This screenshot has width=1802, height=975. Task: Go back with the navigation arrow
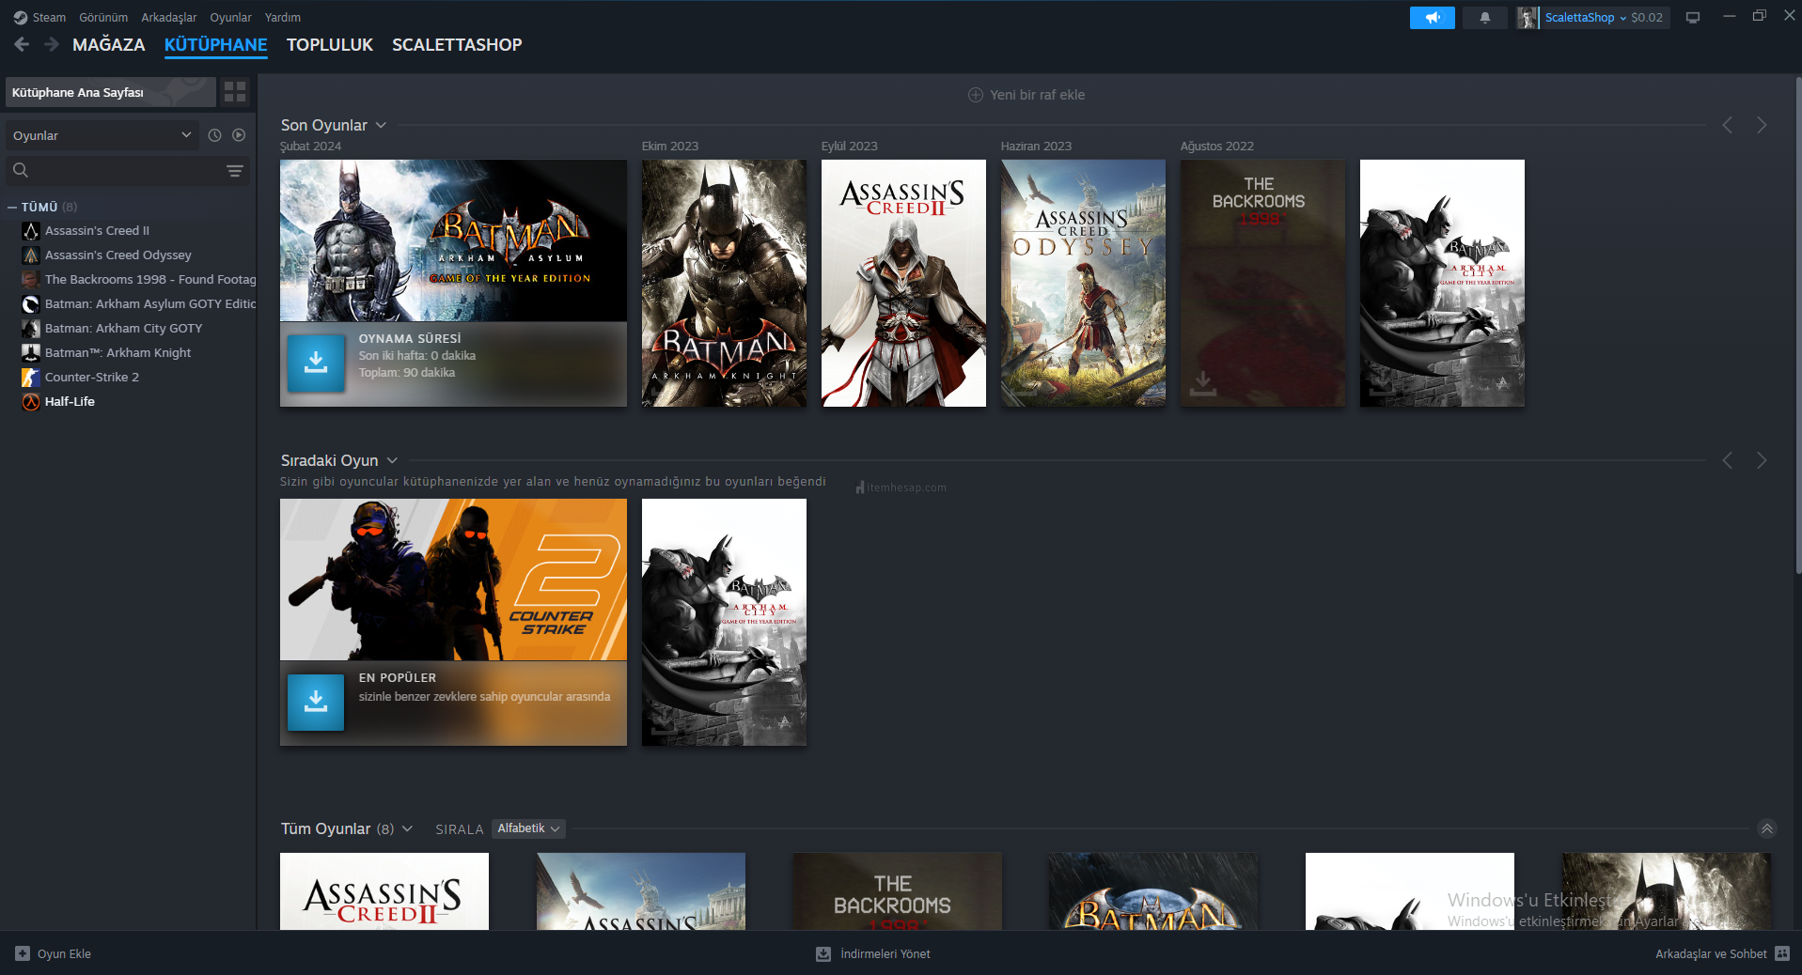(23, 44)
